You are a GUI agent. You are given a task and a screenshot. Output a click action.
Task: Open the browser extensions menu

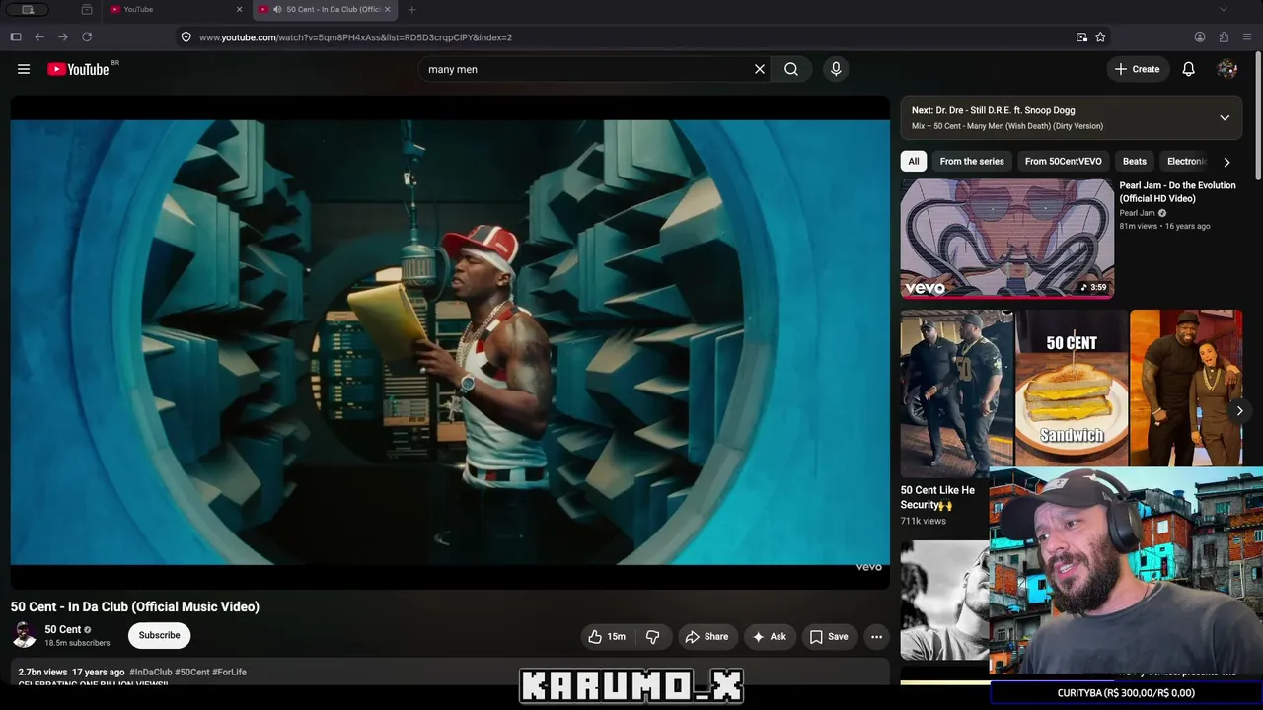point(1224,36)
